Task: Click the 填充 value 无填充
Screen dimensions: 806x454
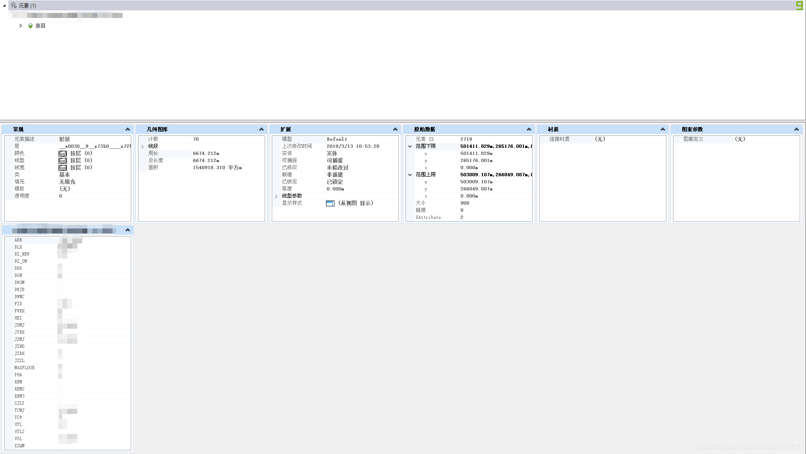Action: point(67,182)
